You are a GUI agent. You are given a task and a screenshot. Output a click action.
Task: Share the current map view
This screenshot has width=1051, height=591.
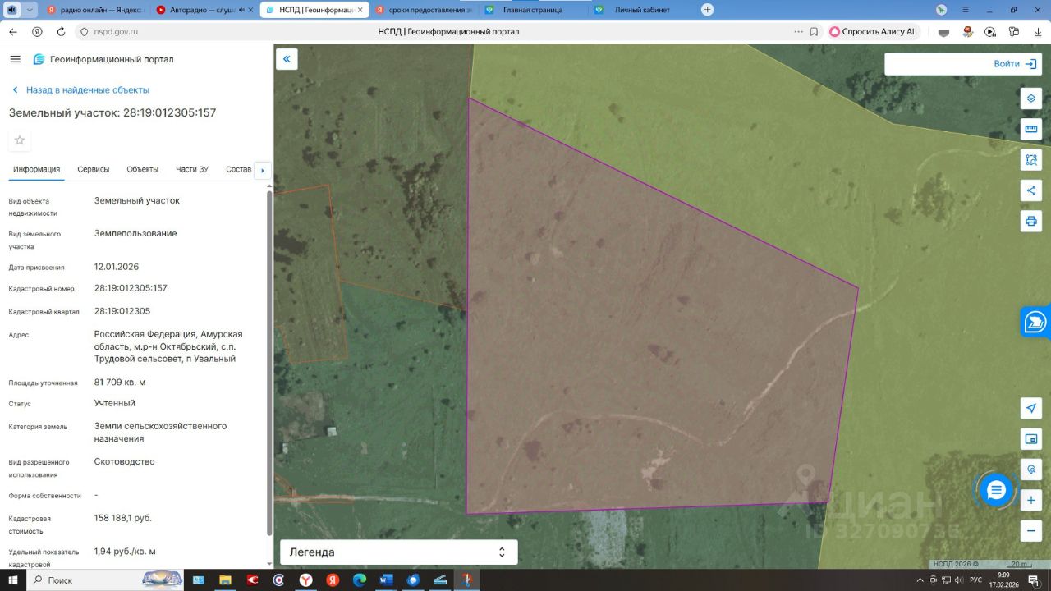pyautogui.click(x=1031, y=190)
